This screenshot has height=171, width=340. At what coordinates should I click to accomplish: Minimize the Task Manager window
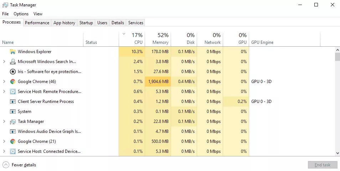300,5
